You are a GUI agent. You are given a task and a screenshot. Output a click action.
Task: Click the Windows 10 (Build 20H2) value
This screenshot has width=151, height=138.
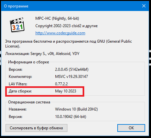pos(76,109)
